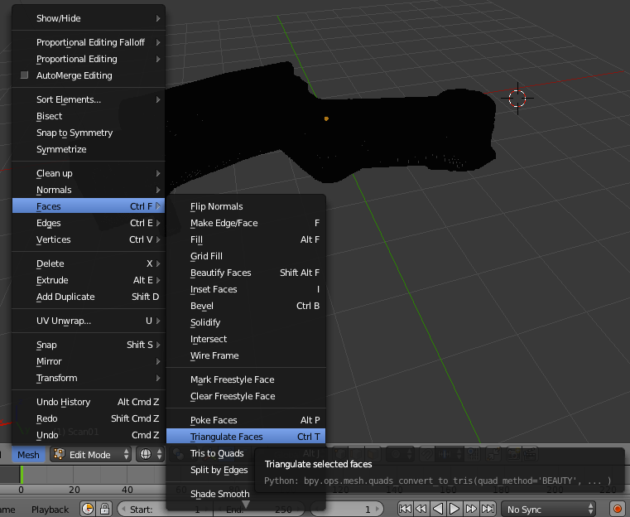Select Flip Normals in Faces submenu
Image resolution: width=630 pixels, height=517 pixels.
click(x=246, y=206)
